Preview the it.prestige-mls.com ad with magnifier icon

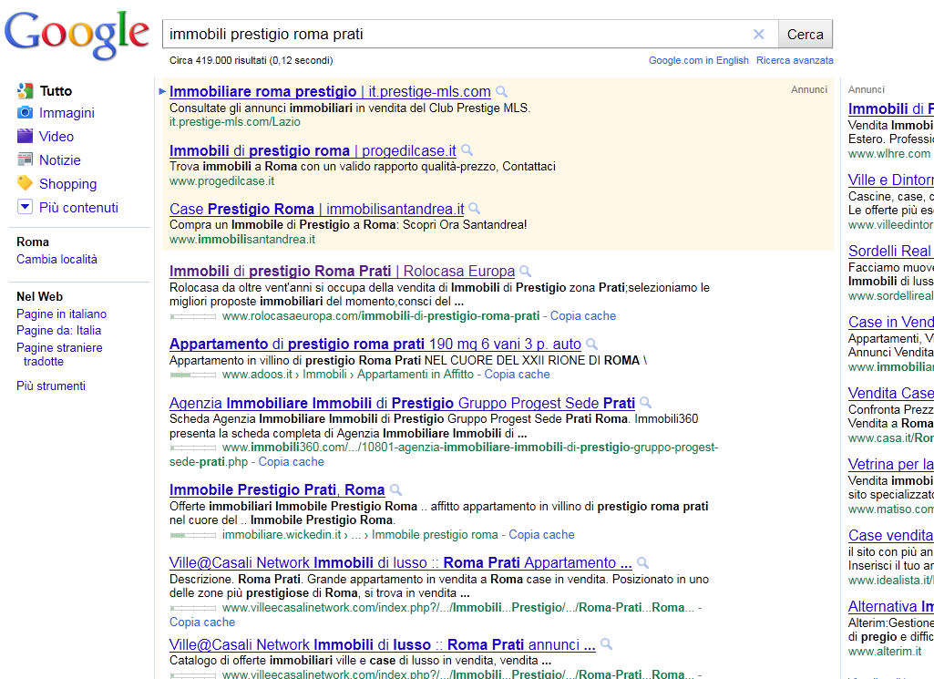pos(501,92)
